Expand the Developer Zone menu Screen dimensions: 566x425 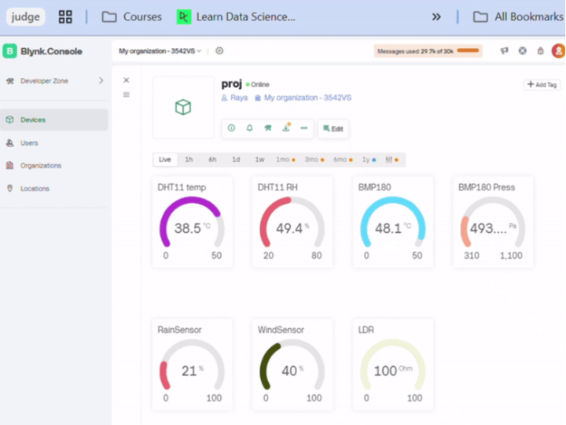101,80
